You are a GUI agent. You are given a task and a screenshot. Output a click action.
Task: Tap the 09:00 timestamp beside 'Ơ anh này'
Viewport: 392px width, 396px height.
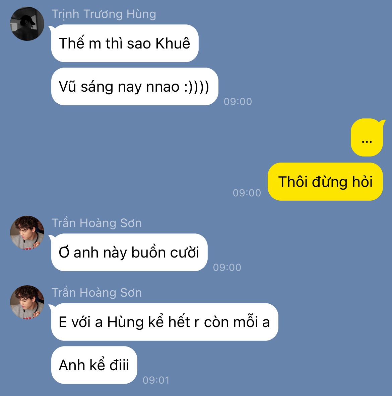click(x=227, y=268)
